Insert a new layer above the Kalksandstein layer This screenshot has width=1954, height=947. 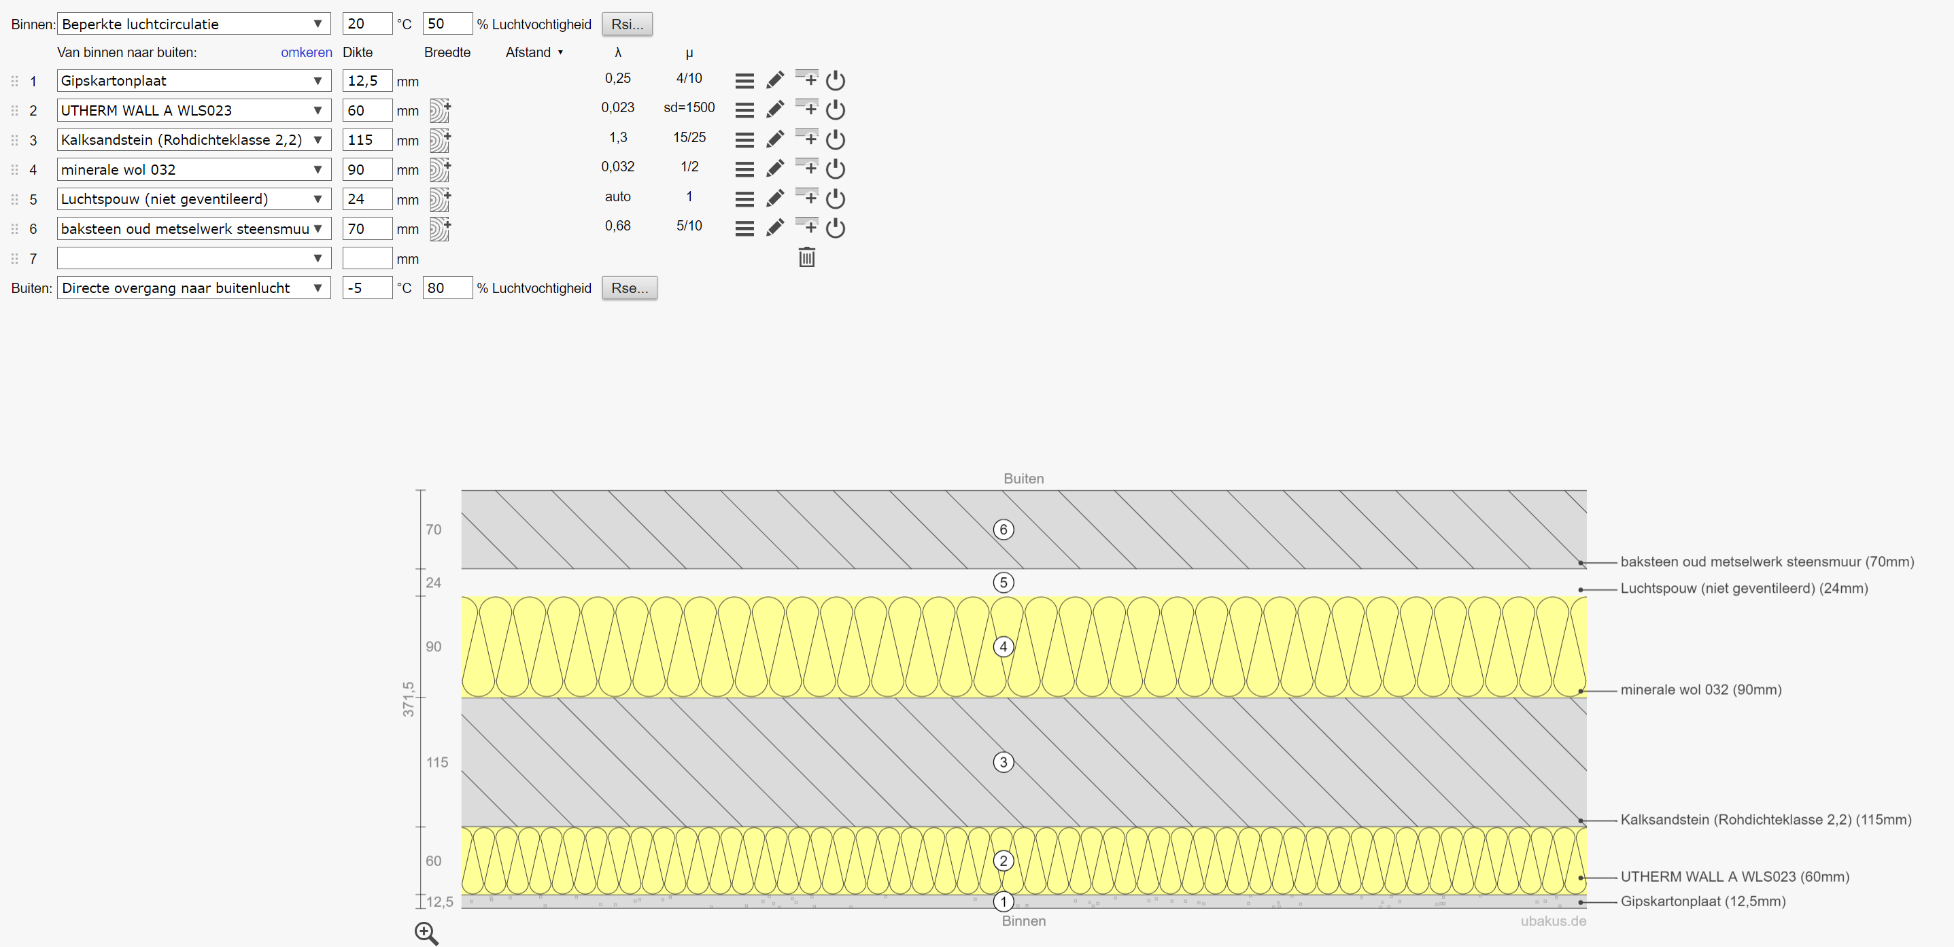point(806,139)
